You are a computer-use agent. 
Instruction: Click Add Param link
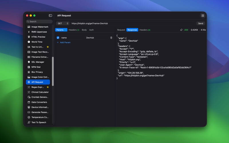65,43
